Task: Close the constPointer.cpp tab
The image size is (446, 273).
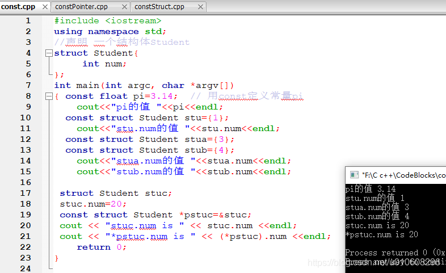Action: click(x=124, y=7)
